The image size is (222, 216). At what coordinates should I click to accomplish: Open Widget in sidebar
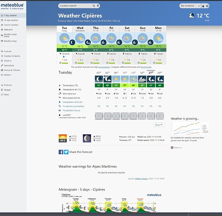click(7, 90)
